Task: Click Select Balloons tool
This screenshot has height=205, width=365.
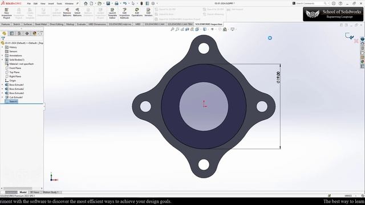Action: point(78,12)
